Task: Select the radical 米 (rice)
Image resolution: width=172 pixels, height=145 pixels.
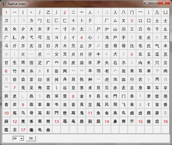Action: (23, 71)
